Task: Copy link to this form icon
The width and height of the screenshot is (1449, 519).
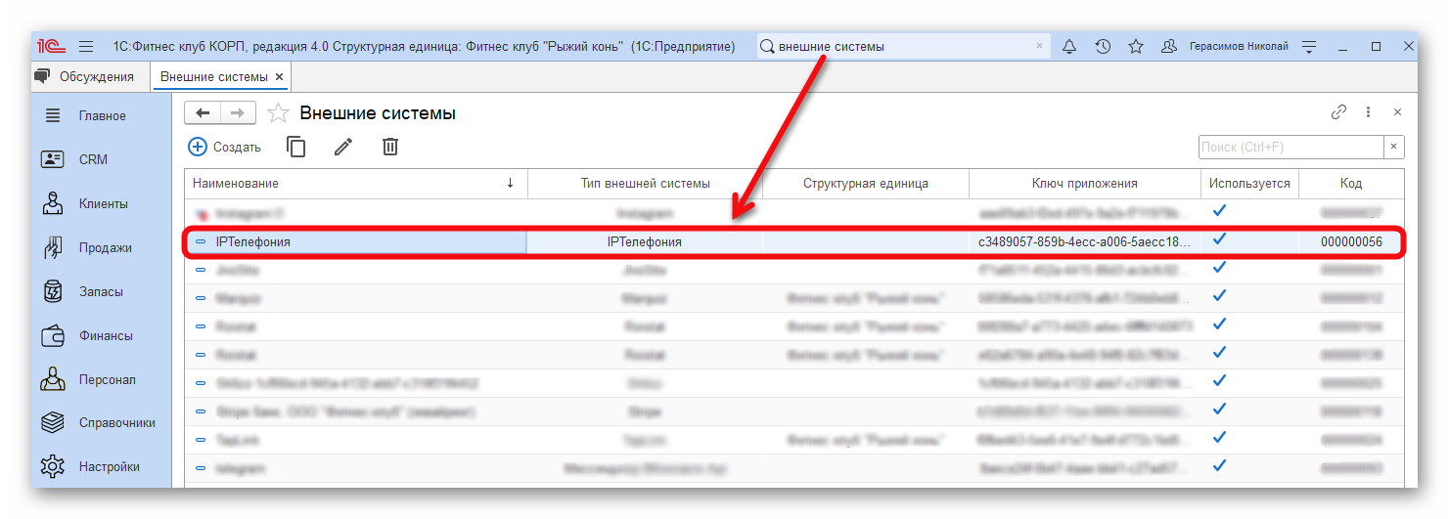Action: (x=1338, y=112)
